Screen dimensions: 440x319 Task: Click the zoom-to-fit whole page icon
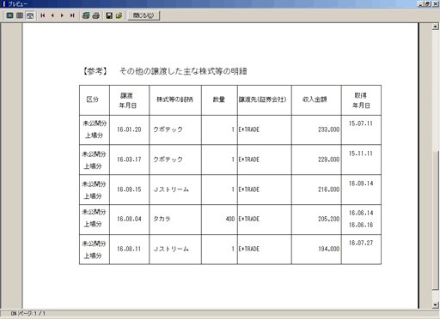point(9,15)
